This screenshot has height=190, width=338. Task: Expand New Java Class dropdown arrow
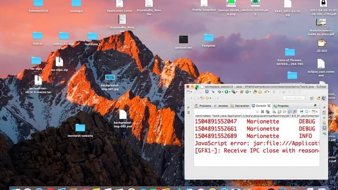[250, 92]
